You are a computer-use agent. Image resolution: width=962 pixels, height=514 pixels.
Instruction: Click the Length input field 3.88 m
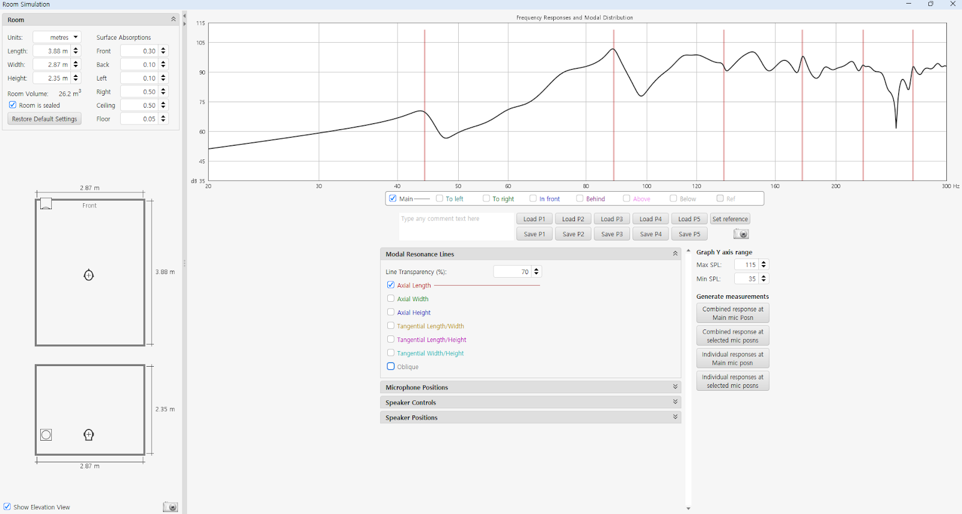pyautogui.click(x=52, y=51)
